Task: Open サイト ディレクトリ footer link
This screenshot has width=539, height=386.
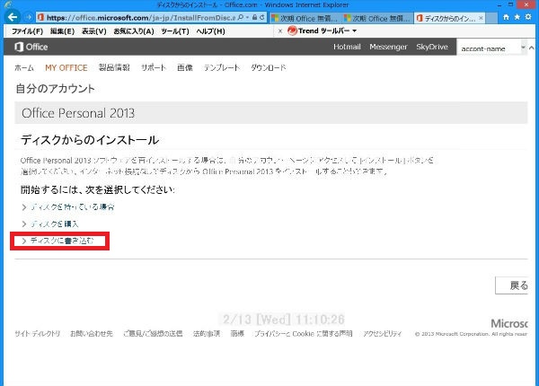Action: tap(37, 333)
